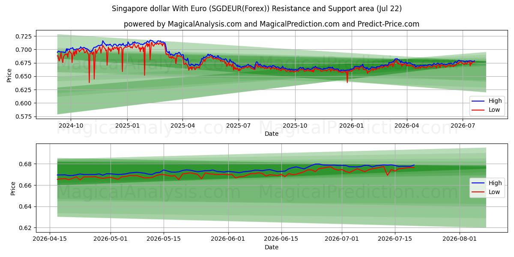
Task: Click the 2026-04-15 date tick label
Action: (50, 239)
